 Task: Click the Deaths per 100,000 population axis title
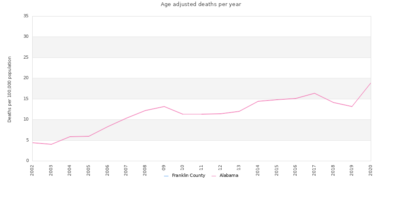[x=10, y=89]
